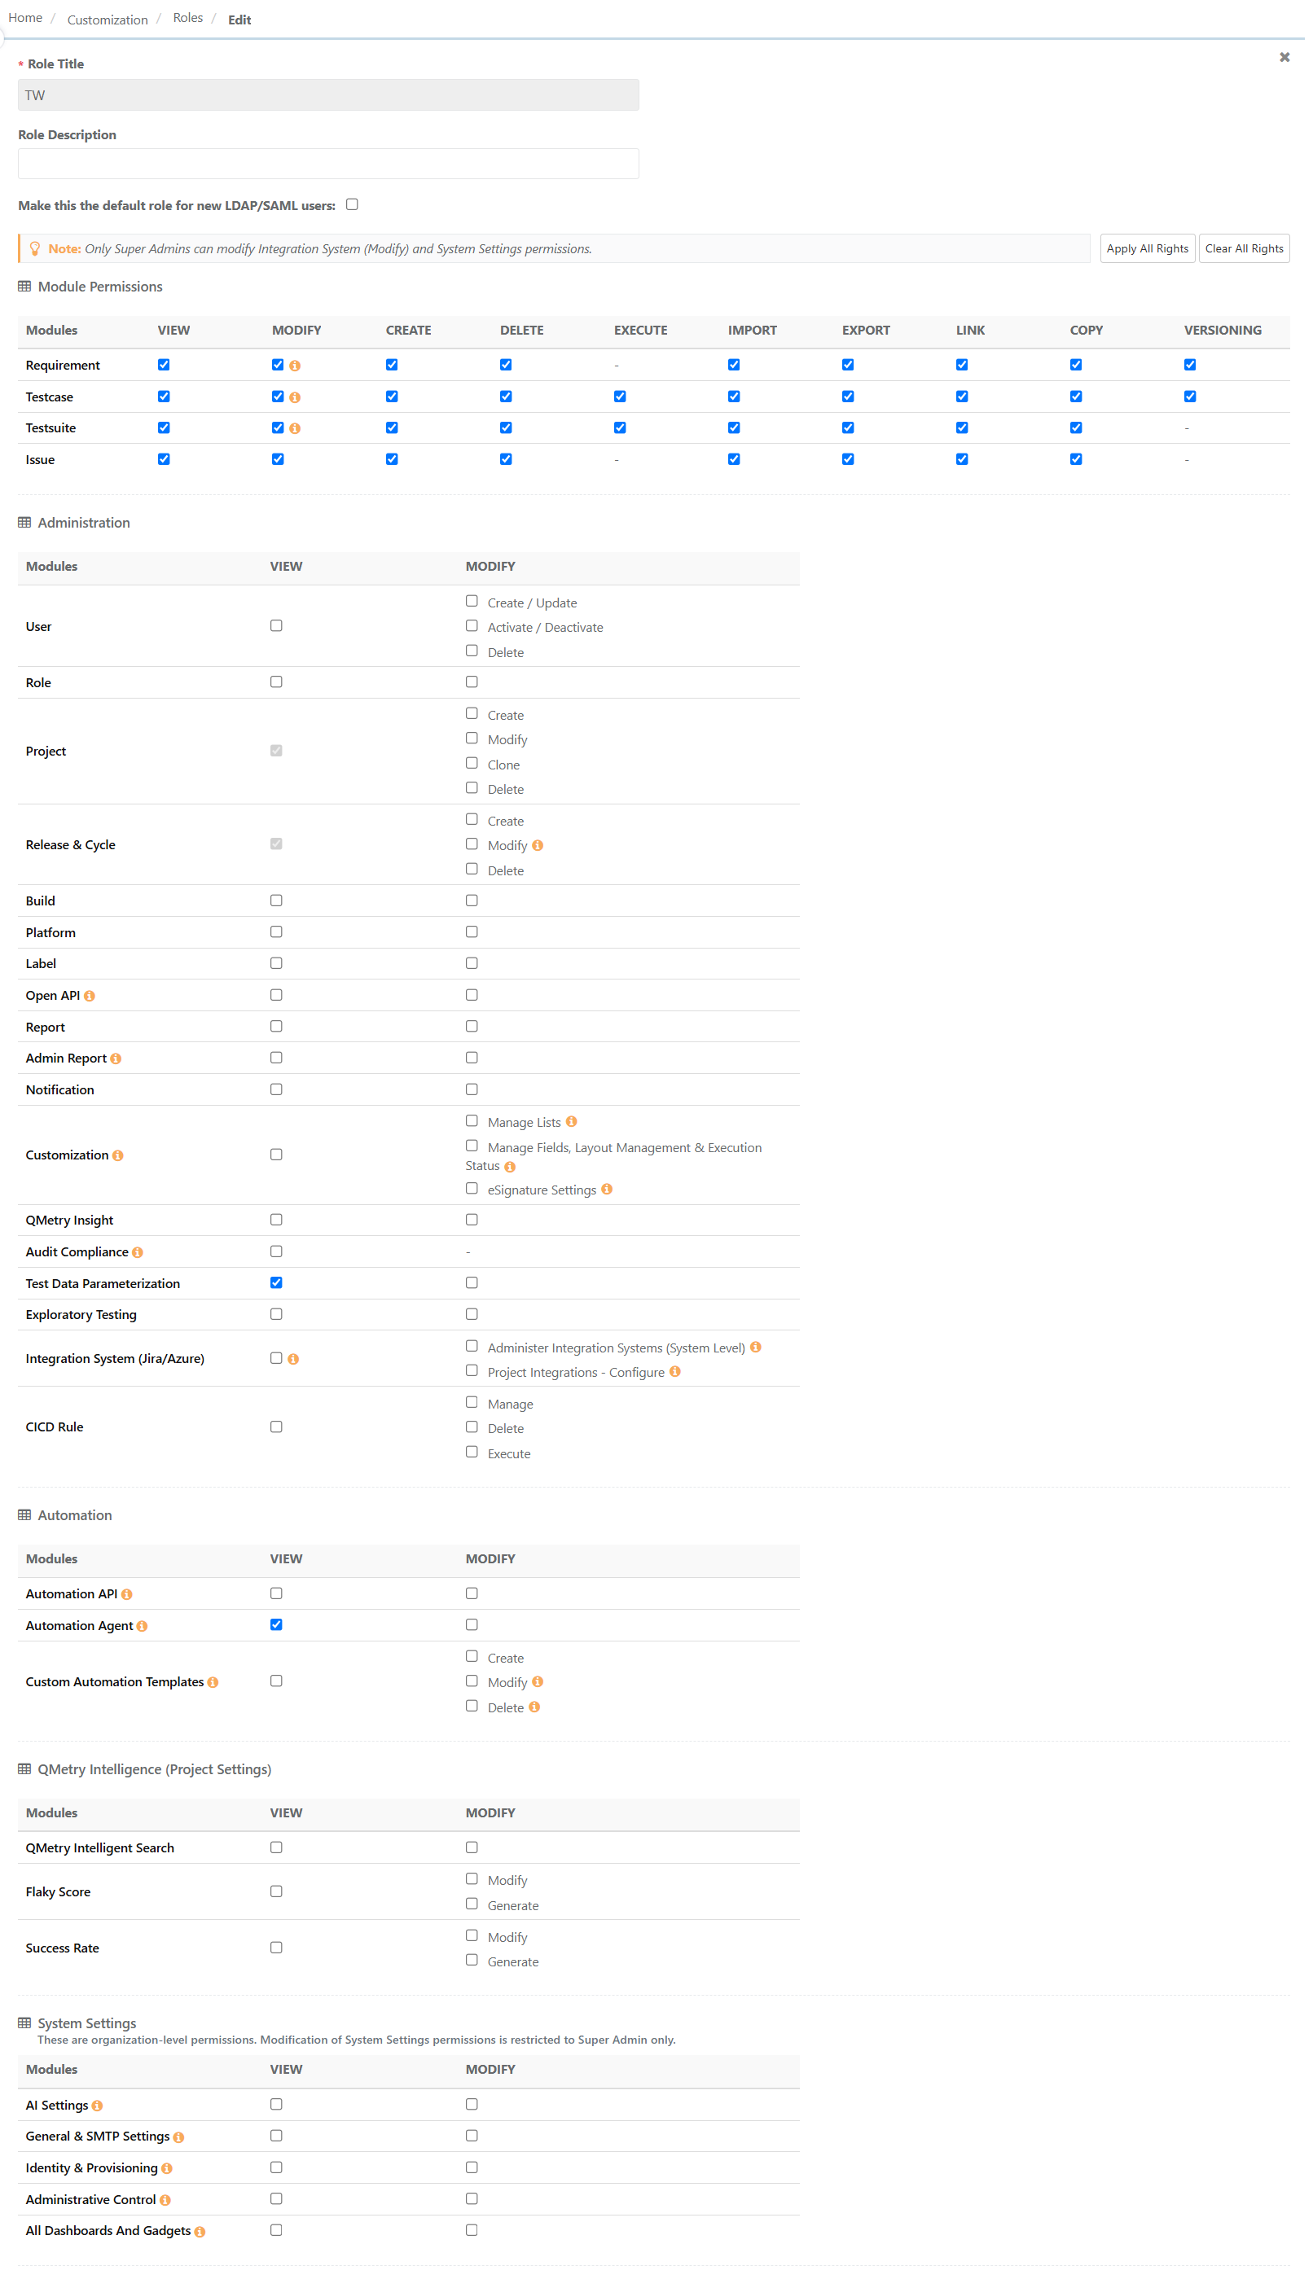Check User Create / Update permission
Image resolution: width=1313 pixels, height=2279 pixels.
tap(472, 602)
